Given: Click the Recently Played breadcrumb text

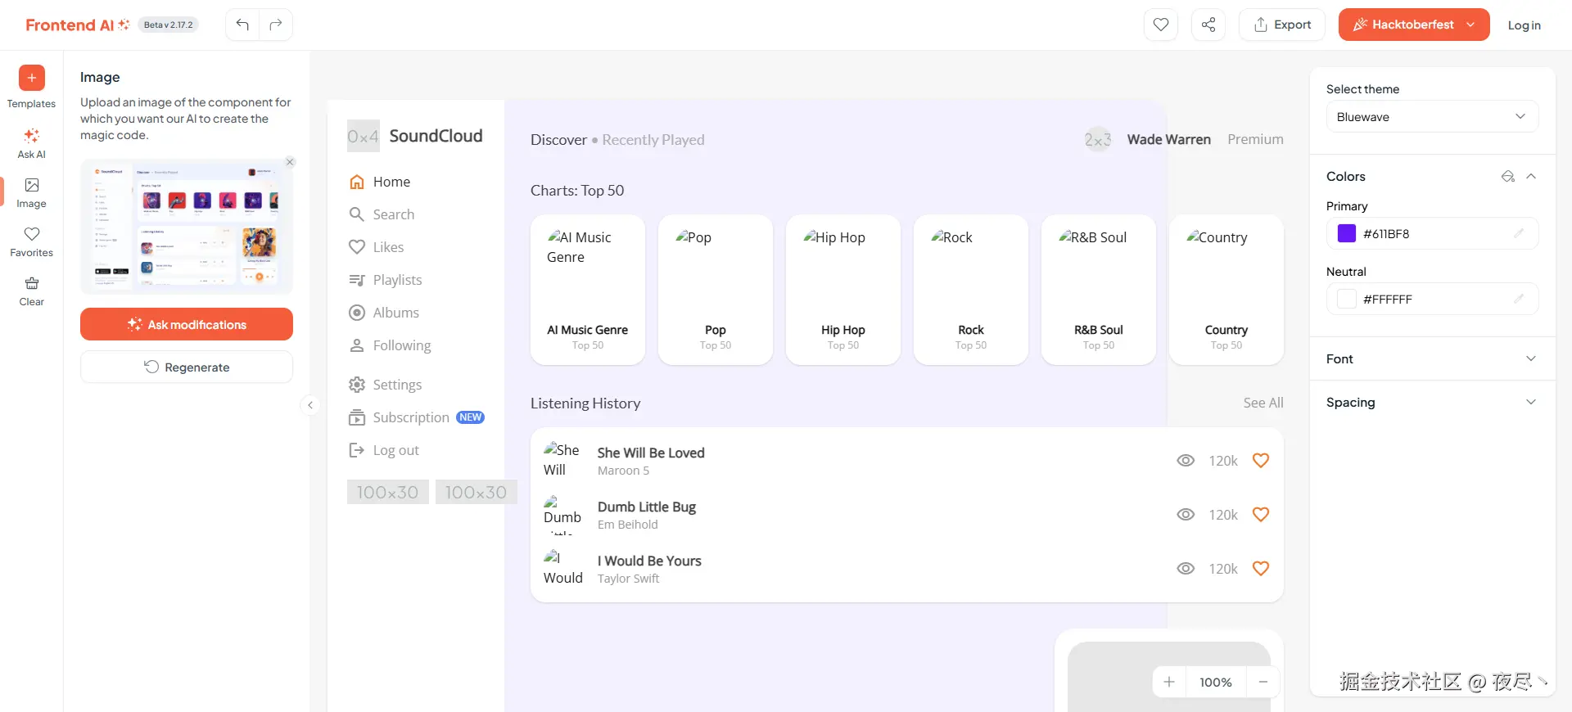Looking at the screenshot, I should (x=653, y=140).
